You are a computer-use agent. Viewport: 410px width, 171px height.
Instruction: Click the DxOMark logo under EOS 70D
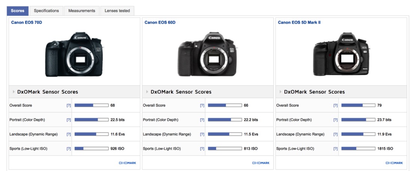127,163
